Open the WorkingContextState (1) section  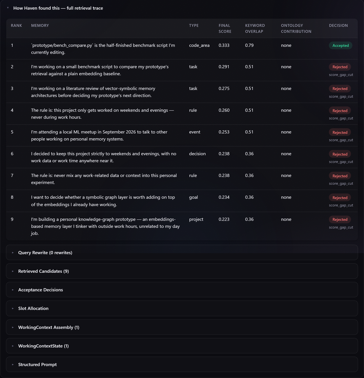point(182,346)
